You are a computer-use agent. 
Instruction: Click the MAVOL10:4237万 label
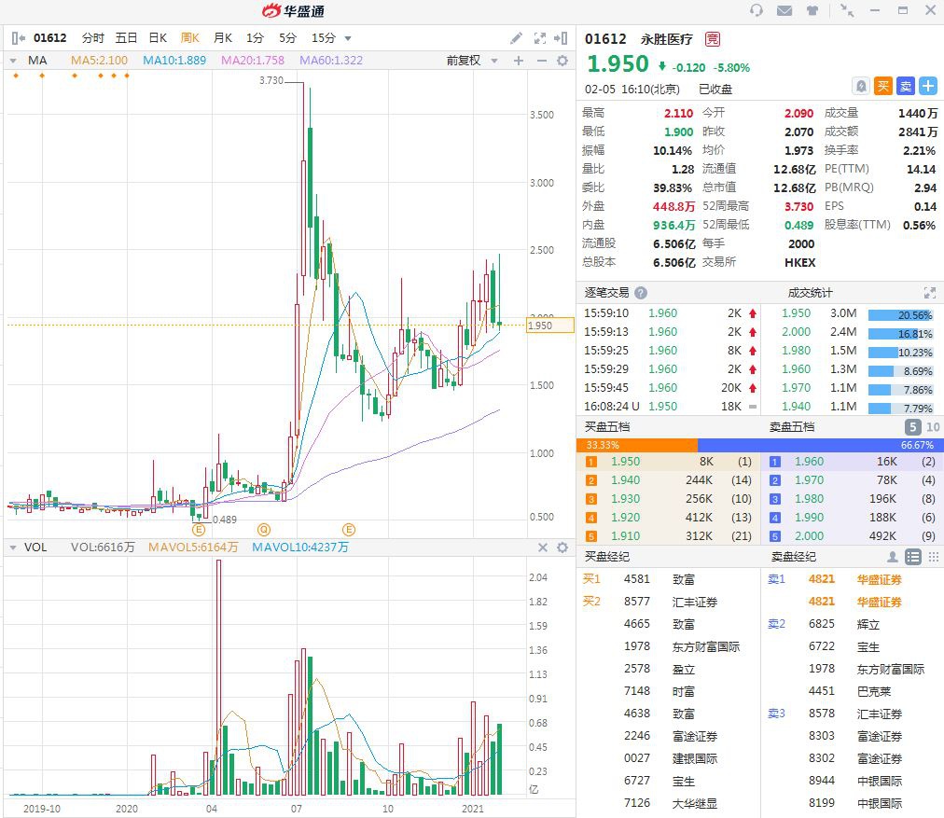299,548
